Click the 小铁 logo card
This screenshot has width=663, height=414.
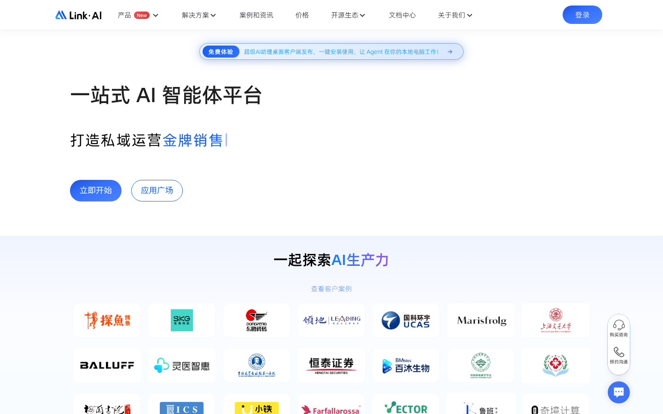tap(256, 404)
